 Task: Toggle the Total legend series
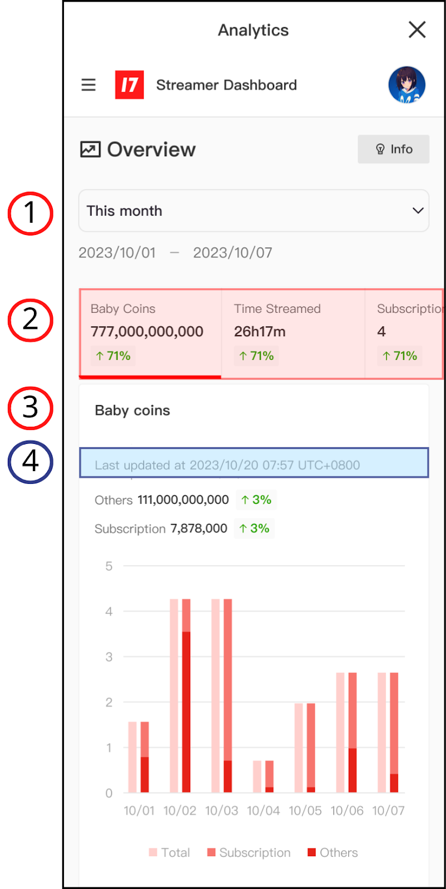170,852
